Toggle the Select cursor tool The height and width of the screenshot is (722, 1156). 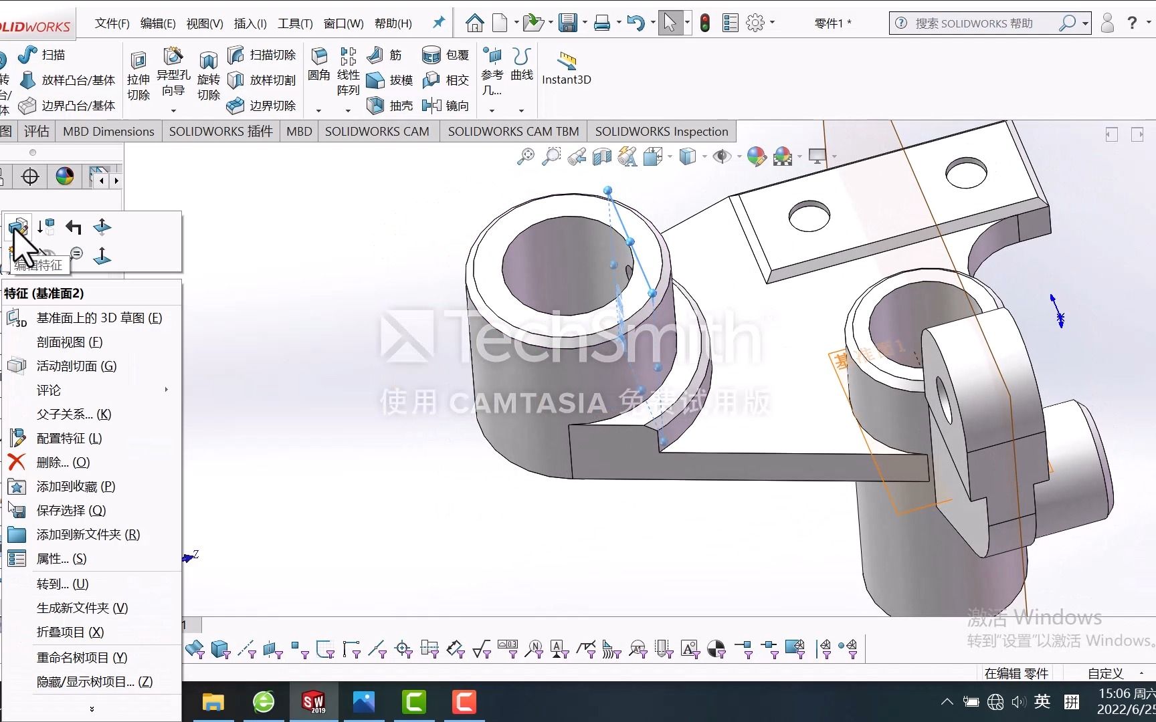pos(669,23)
